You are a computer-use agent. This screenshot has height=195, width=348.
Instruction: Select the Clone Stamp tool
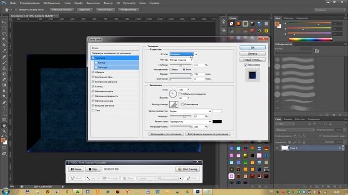pyautogui.click(x=4, y=68)
